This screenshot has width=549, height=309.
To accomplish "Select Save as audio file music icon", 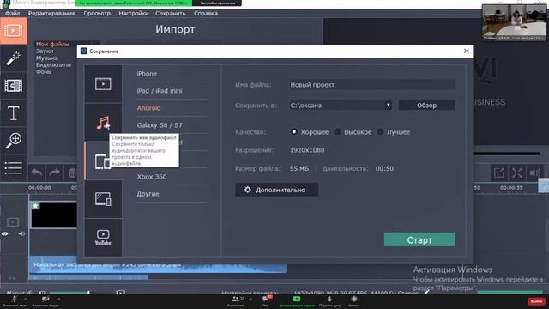I will 103,123.
